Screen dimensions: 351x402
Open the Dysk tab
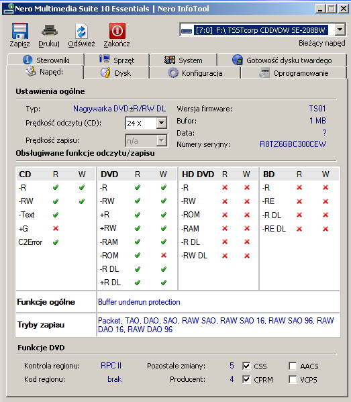(x=116, y=72)
